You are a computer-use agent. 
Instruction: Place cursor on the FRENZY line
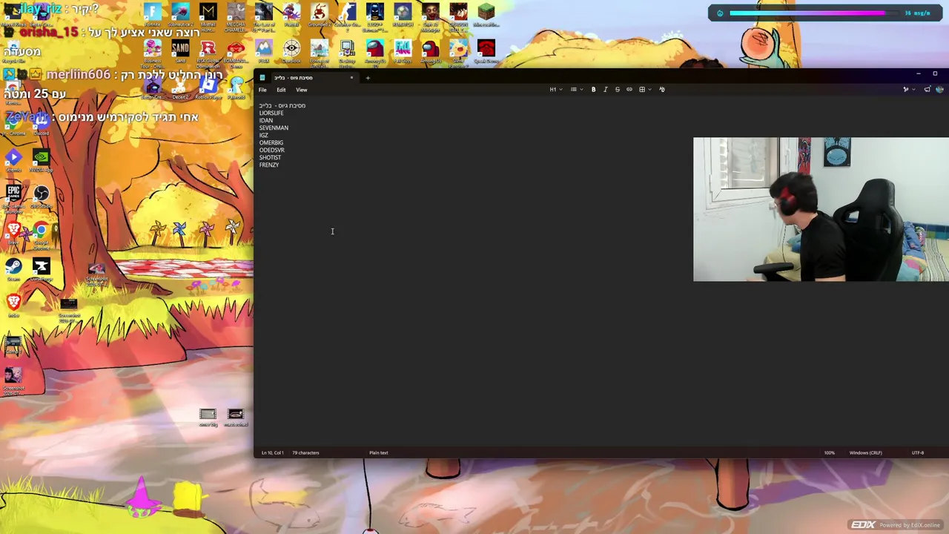tap(269, 165)
